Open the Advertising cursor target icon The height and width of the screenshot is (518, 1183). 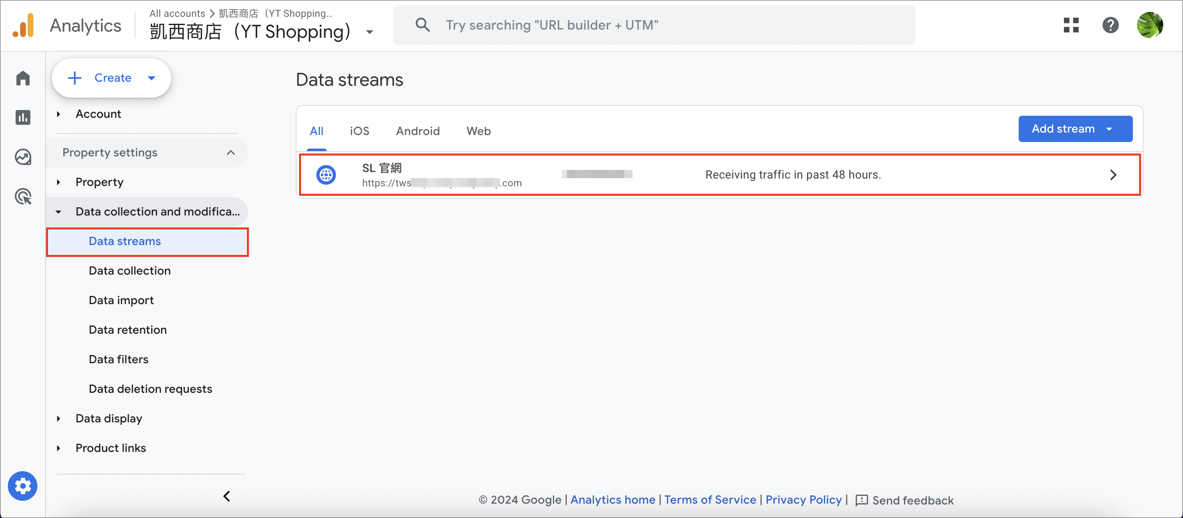coord(23,196)
